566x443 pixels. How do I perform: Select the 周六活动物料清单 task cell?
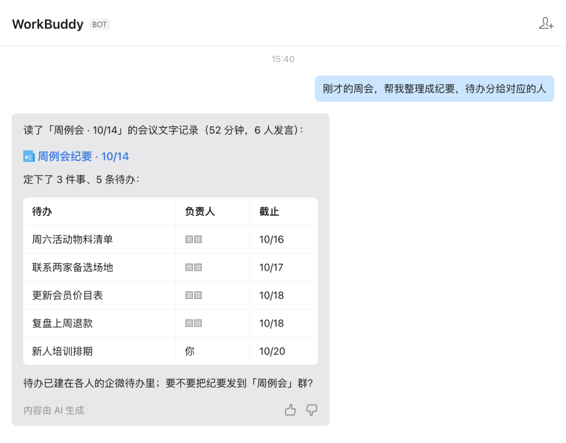click(x=99, y=240)
